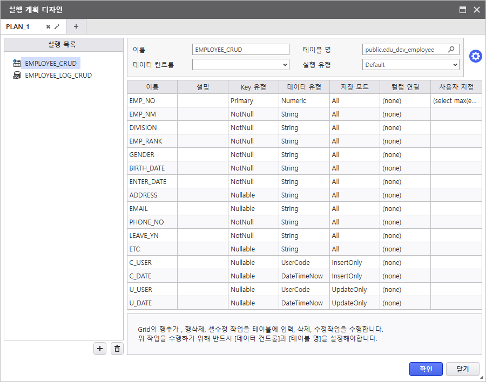Select EMPLOYEE_LOG_CRUD in execution list
The image size is (486, 382).
58,76
